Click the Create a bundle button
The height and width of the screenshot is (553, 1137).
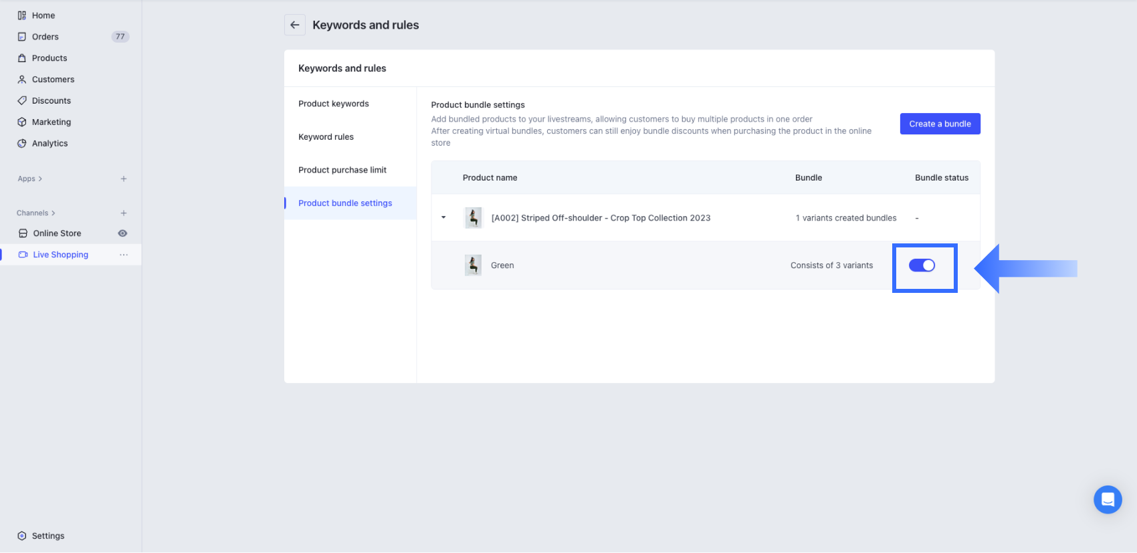[x=939, y=124]
